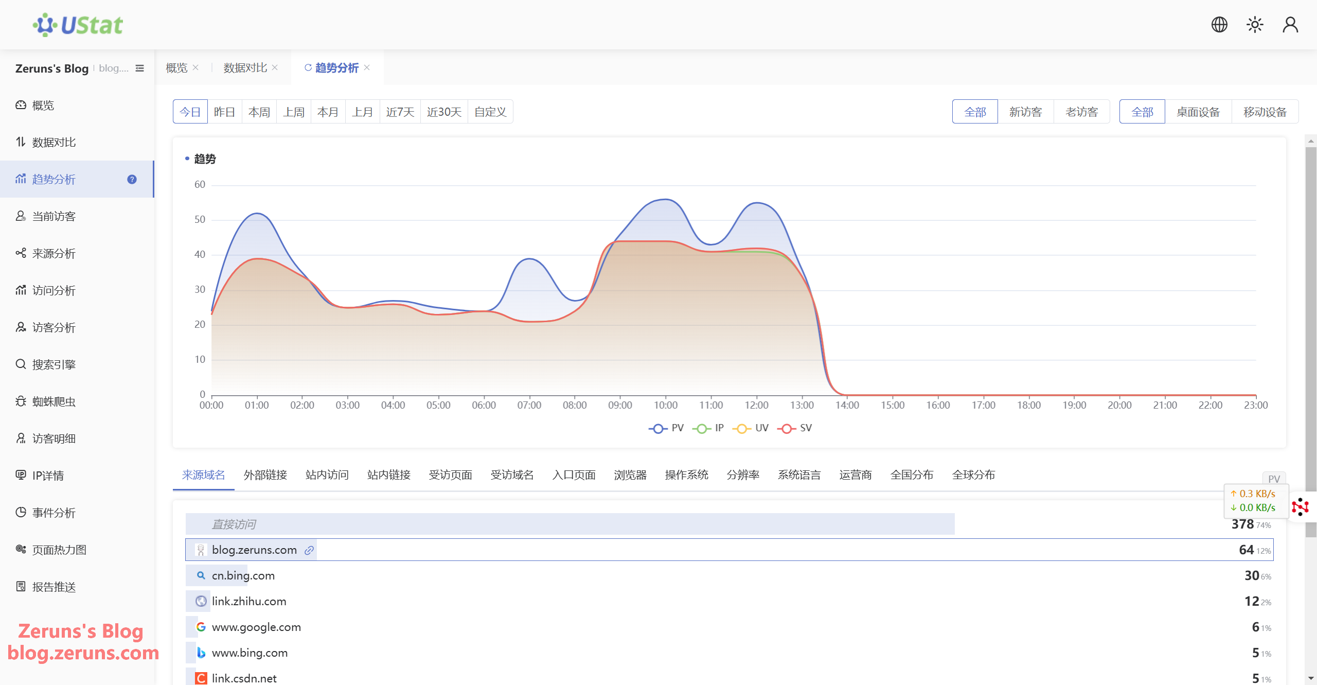Select the 近7天 time range
The width and height of the screenshot is (1317, 685).
click(x=400, y=112)
